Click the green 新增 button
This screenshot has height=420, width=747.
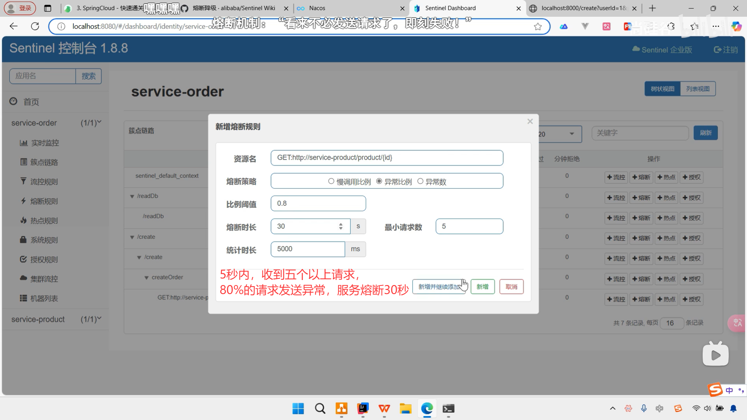tap(482, 287)
